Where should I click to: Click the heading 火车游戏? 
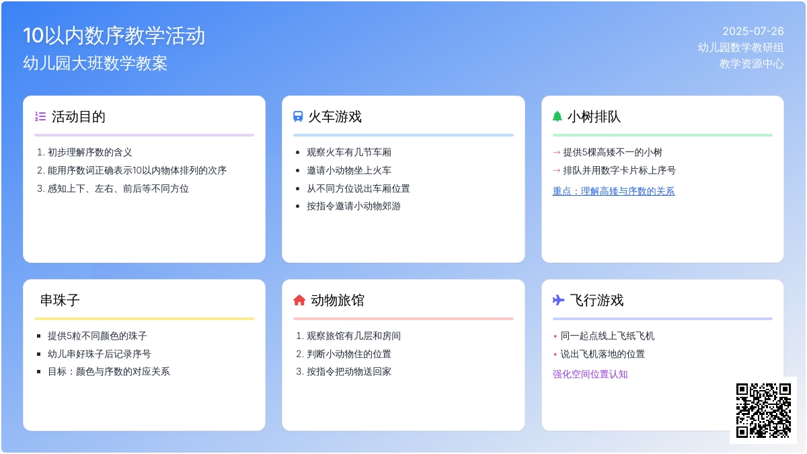[335, 116]
